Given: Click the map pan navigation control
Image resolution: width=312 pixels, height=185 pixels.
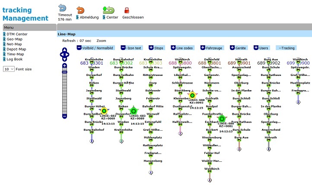Looking at the screenshot, I should pos(64,54).
